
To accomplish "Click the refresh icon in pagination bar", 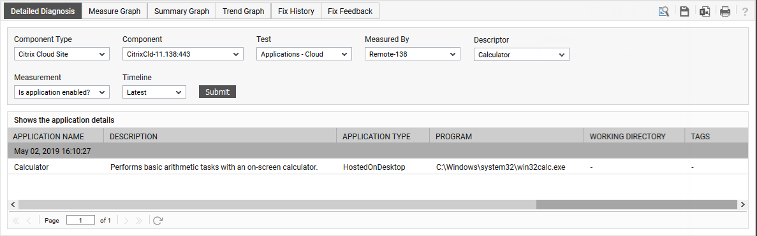I will pyautogui.click(x=158, y=221).
